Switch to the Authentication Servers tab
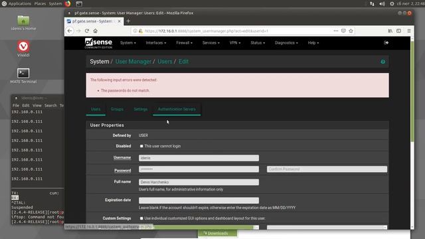This screenshot has height=239, width=425. coord(177,109)
